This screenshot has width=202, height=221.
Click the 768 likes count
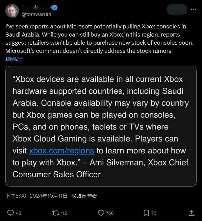(x=110, y=213)
